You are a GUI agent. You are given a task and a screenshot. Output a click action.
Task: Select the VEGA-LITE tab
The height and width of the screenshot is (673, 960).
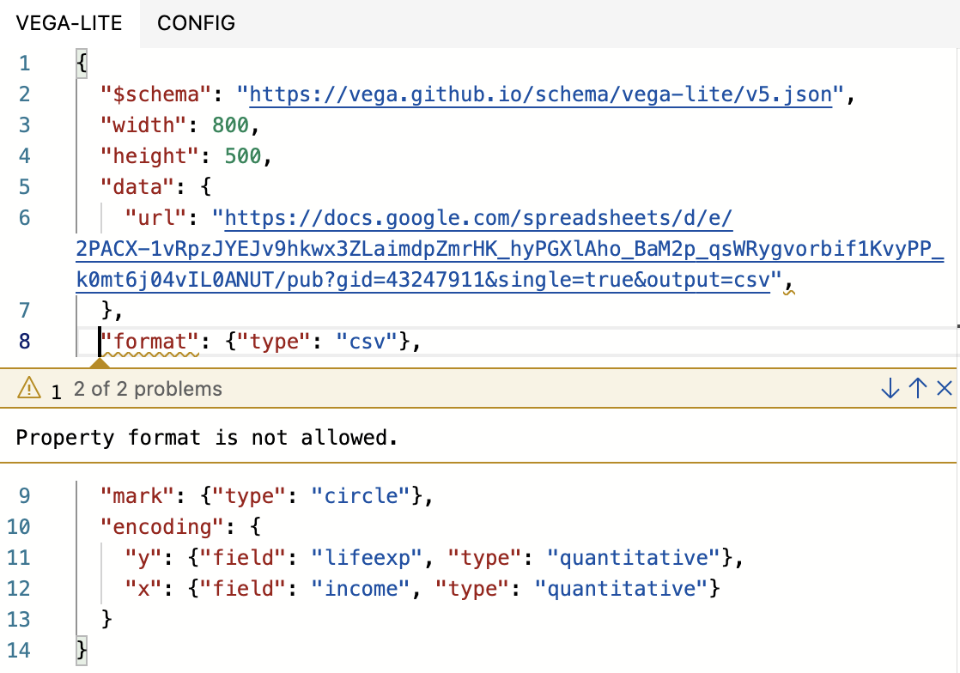68,23
